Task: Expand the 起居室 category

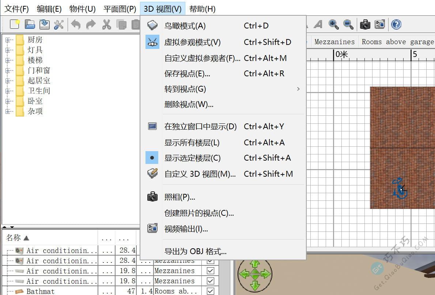Action: tap(8, 81)
